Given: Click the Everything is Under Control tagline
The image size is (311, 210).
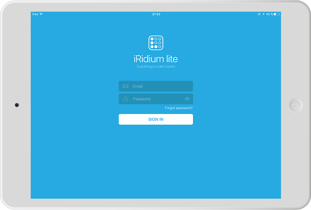Looking at the screenshot, I should [155, 67].
